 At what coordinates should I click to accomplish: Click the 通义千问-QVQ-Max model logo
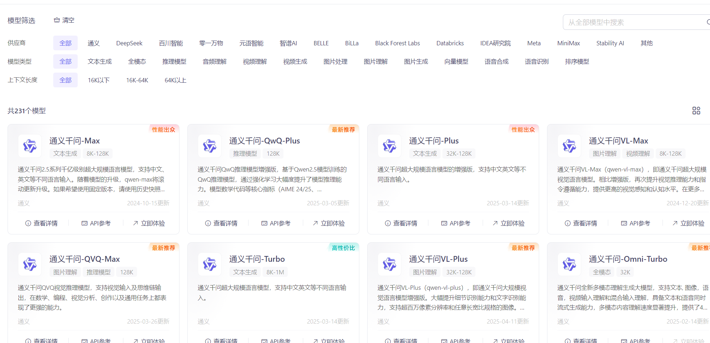(30, 264)
